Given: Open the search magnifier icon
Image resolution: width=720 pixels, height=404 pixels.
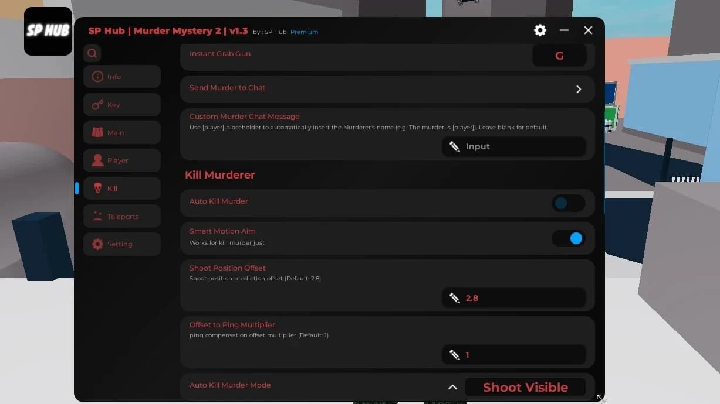Looking at the screenshot, I should [92, 53].
